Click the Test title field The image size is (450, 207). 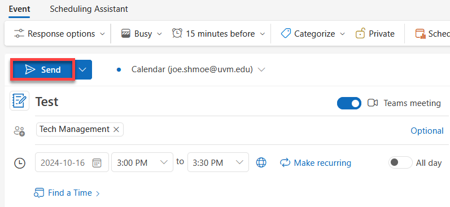pyautogui.click(x=184, y=102)
